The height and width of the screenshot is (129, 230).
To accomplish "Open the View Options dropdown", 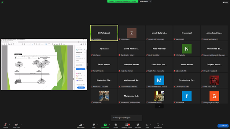I will click(x=145, y=1).
